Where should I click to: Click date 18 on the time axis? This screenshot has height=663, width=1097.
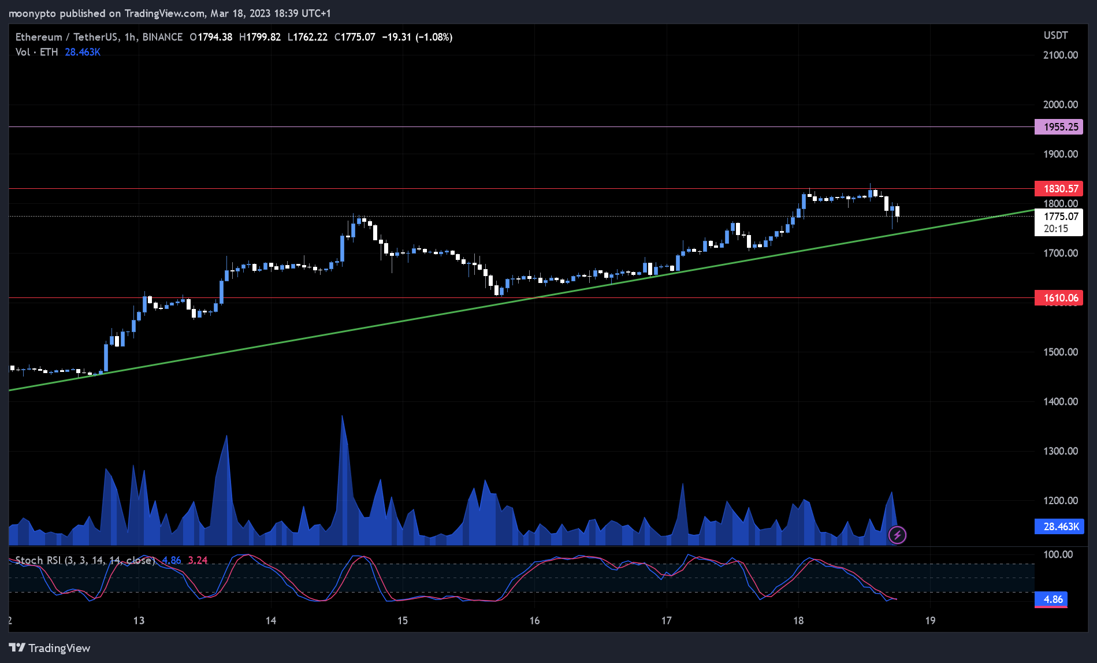(x=798, y=621)
